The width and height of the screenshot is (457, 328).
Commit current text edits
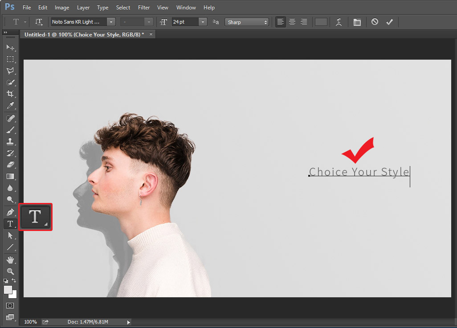click(x=389, y=22)
